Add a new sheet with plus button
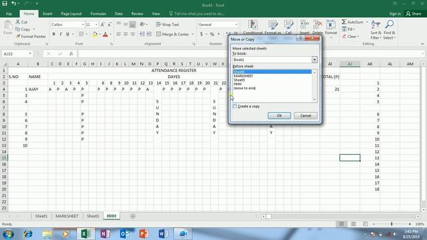The width and height of the screenshot is (427, 240). [133, 216]
